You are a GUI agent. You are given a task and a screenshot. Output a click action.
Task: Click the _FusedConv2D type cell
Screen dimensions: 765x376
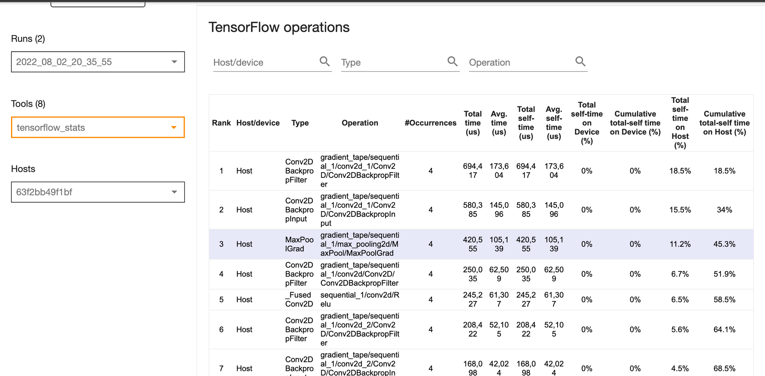click(x=299, y=299)
